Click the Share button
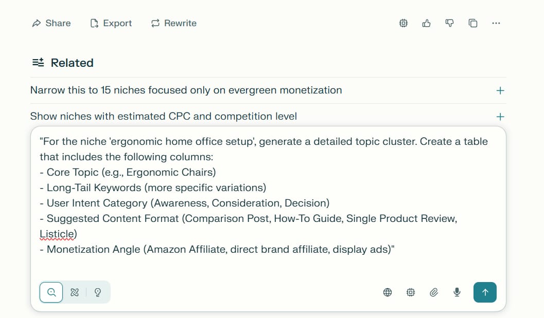 click(51, 23)
